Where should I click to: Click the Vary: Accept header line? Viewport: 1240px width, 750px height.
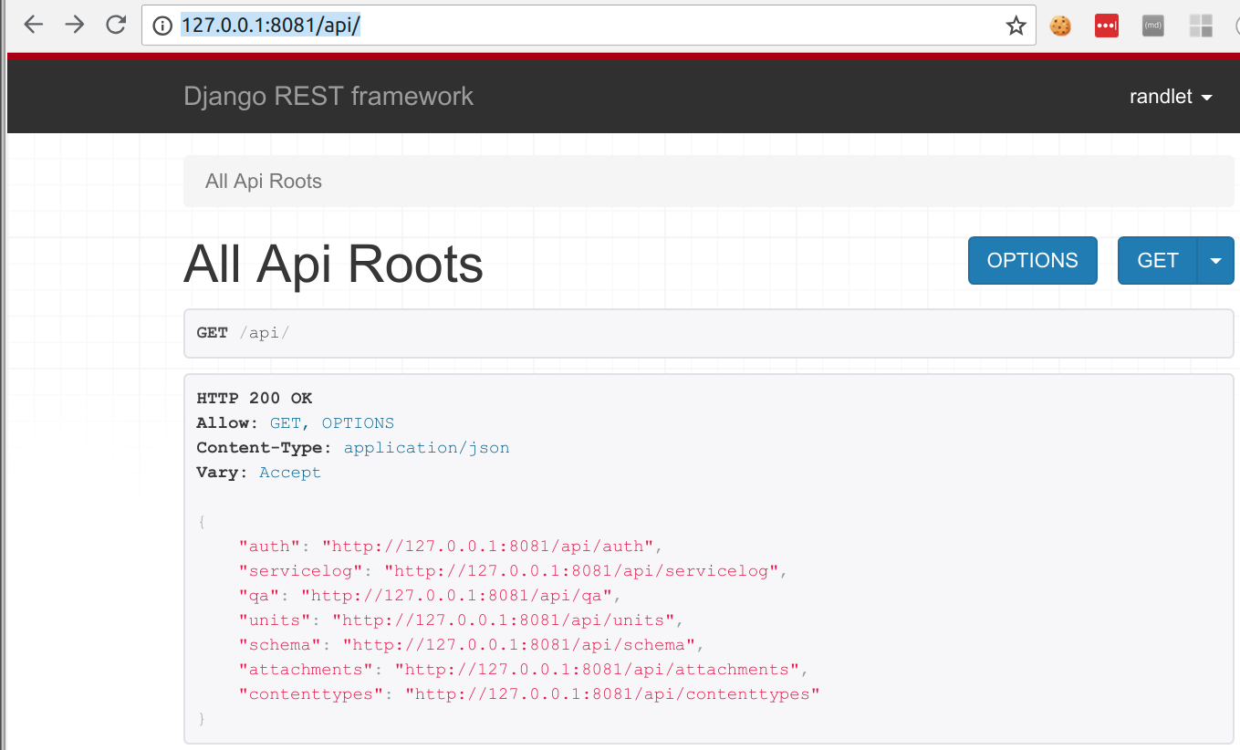pyautogui.click(x=258, y=473)
